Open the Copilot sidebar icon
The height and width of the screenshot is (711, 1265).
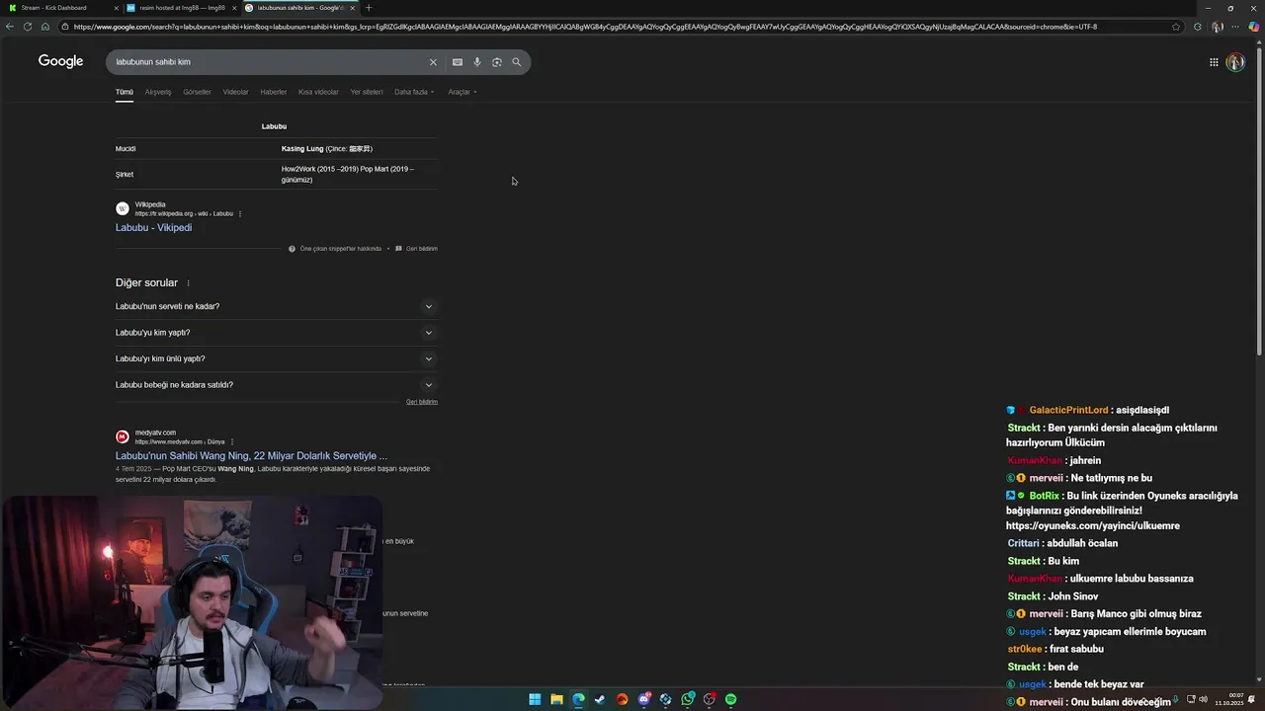click(x=1254, y=27)
